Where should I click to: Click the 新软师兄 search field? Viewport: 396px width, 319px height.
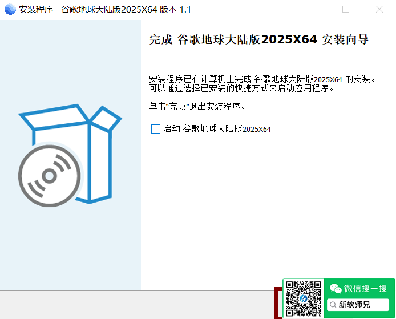tap(358, 305)
